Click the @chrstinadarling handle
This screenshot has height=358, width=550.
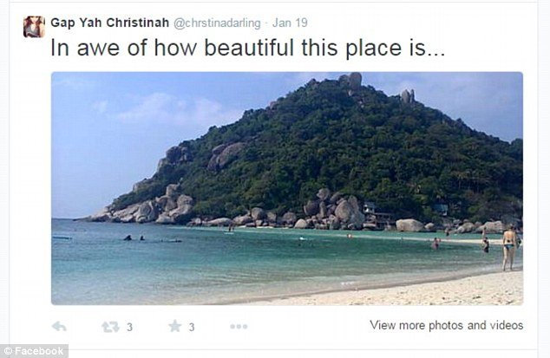pos(206,20)
